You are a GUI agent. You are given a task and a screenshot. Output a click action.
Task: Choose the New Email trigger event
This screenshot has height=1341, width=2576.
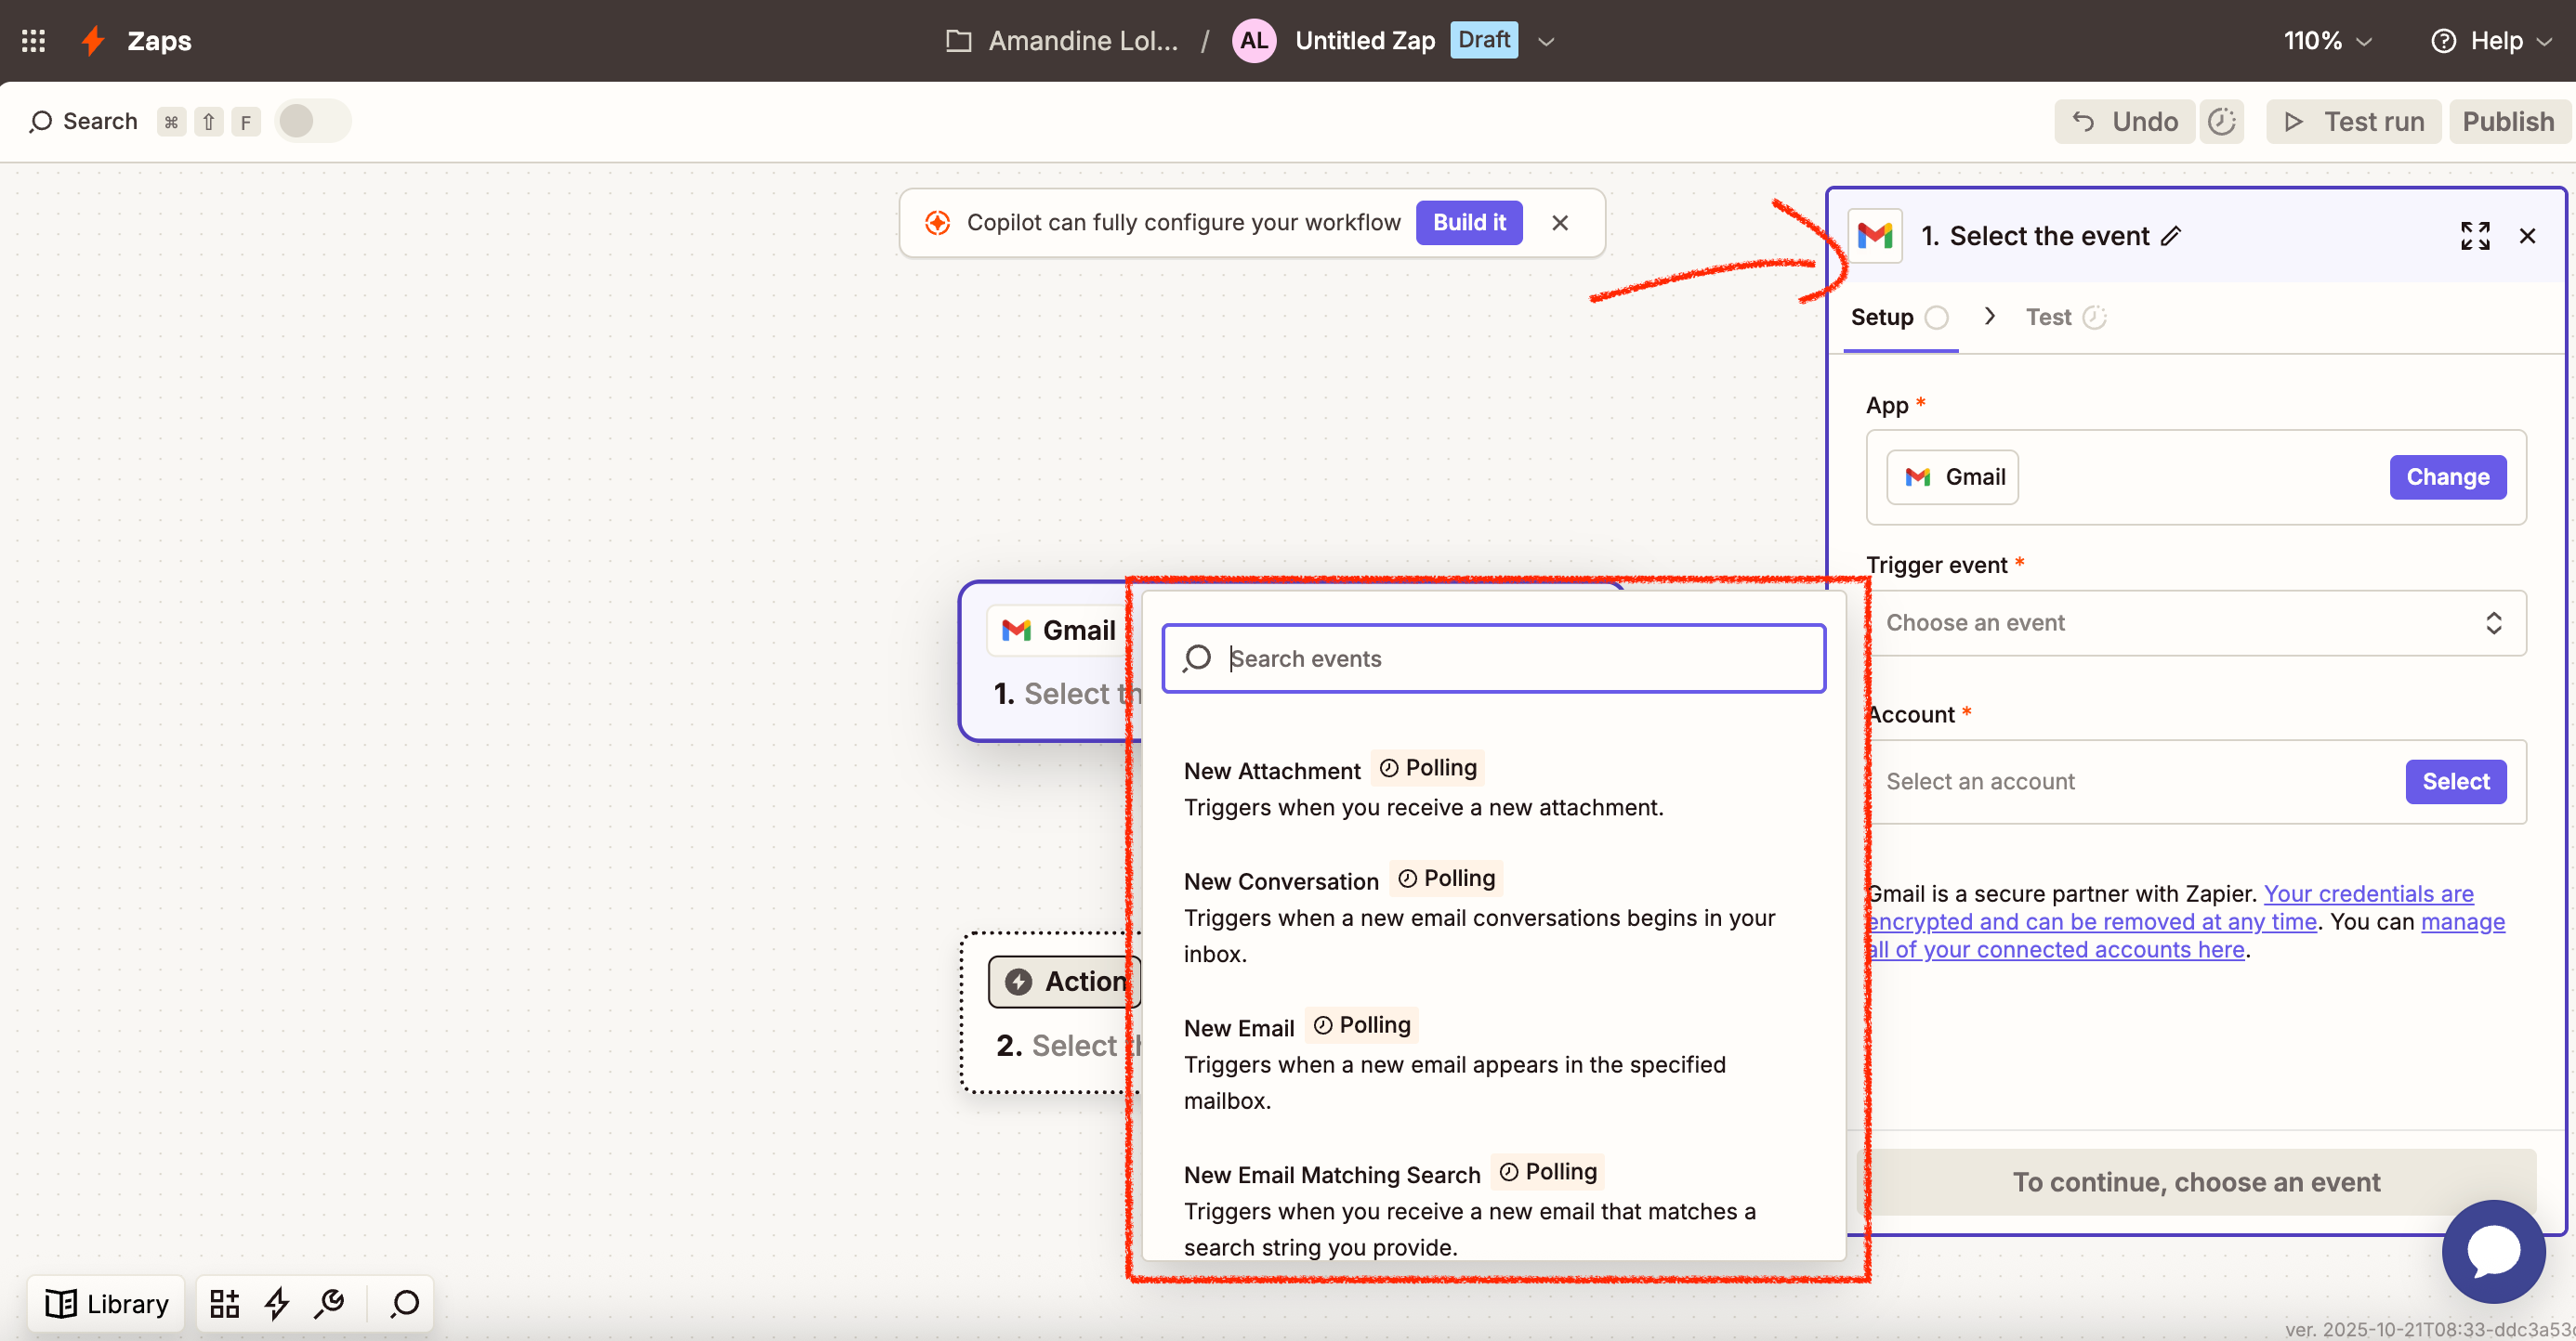1493,1062
